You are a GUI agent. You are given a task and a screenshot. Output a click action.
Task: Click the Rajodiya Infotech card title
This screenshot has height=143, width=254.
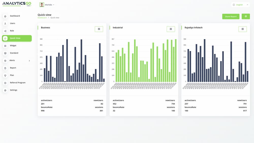coord(194,27)
